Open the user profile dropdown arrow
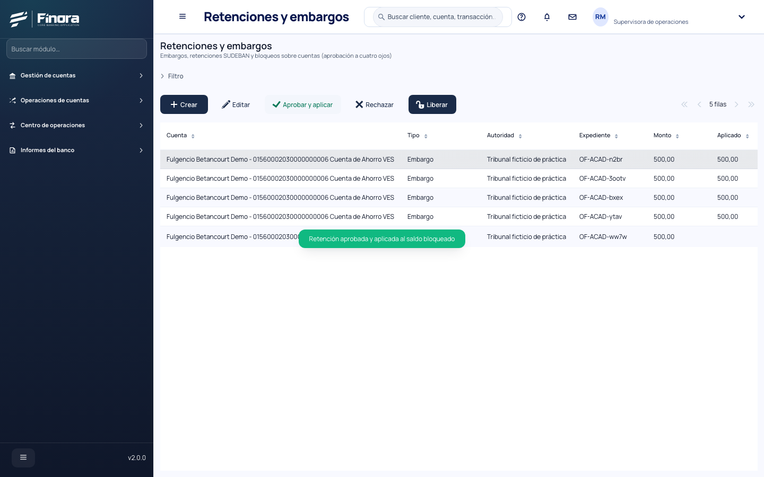This screenshot has height=477, width=764. pyautogui.click(x=742, y=17)
